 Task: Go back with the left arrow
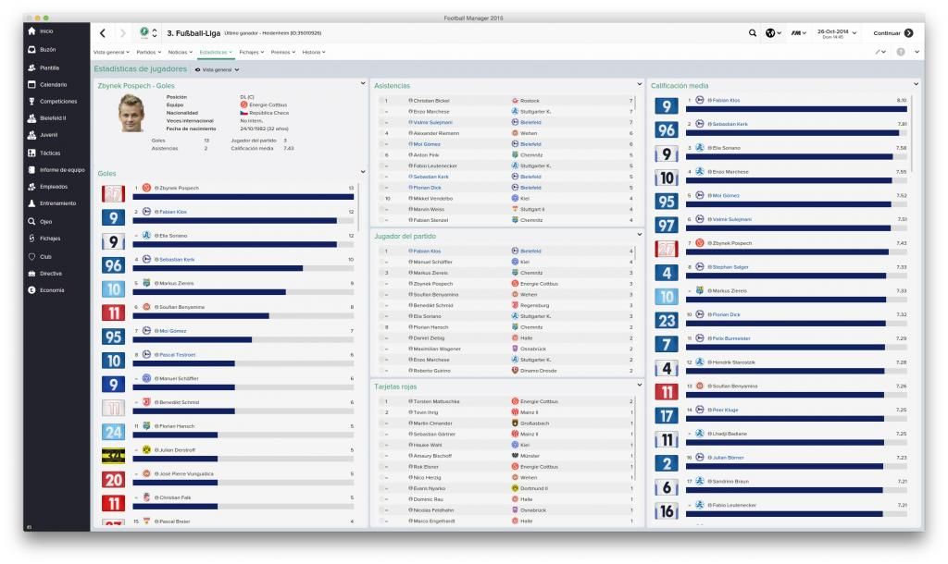(103, 33)
